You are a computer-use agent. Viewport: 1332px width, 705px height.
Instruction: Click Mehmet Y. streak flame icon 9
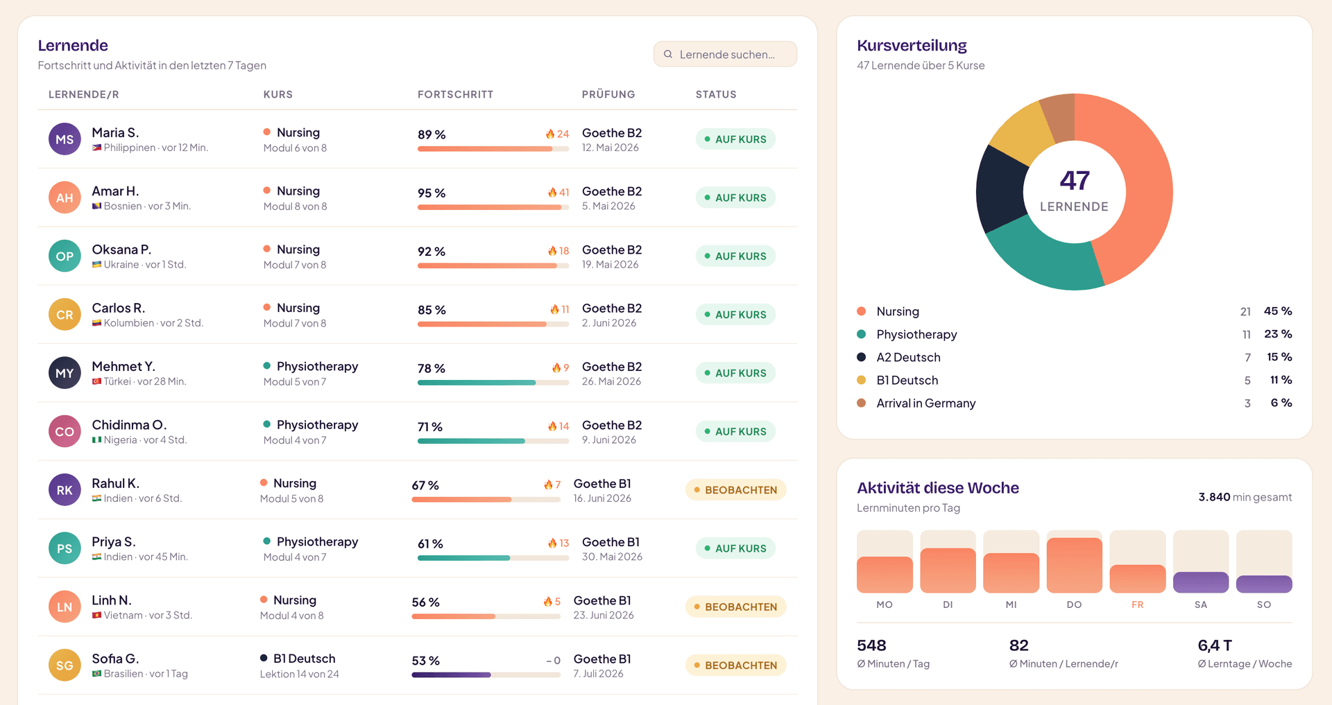coord(556,367)
